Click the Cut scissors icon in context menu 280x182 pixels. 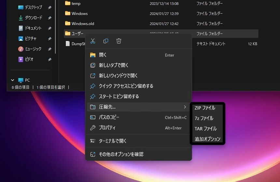pyautogui.click(x=93, y=41)
